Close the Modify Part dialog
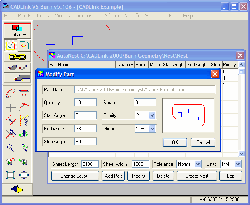 coord(215,74)
